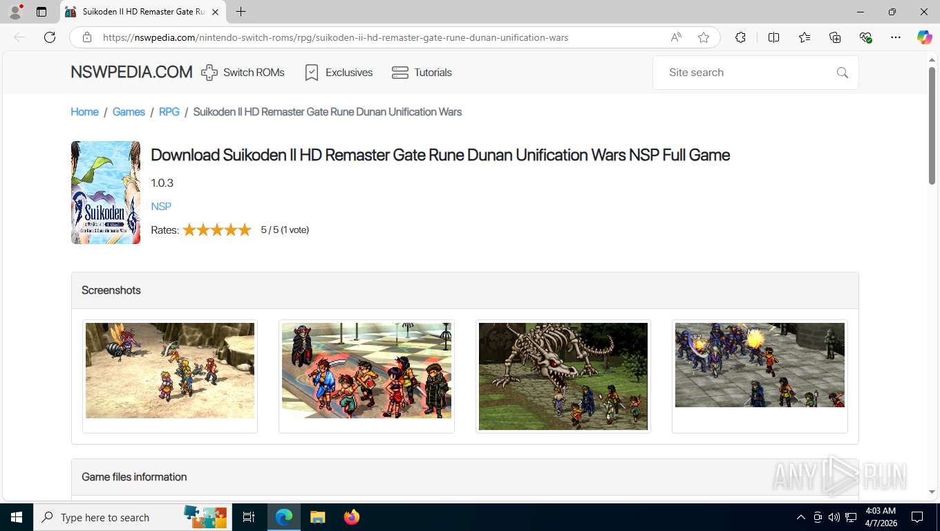Screen dimensions: 940x531
Task: Click the Screenshots section heading
Action: pos(111,290)
